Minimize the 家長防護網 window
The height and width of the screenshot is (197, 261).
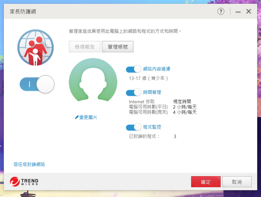pos(238,11)
